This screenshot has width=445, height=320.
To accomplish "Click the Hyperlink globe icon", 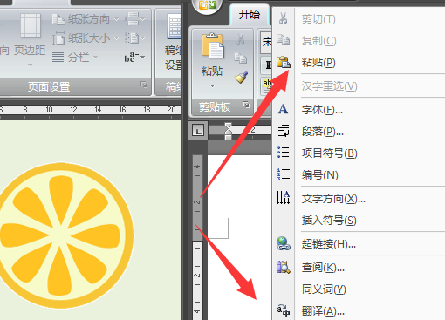I will tap(284, 243).
